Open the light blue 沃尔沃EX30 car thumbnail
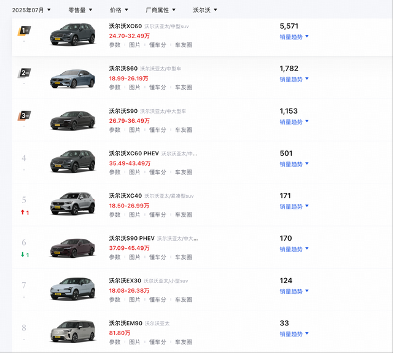Viewport: 393px width, 353px height. tap(72, 289)
